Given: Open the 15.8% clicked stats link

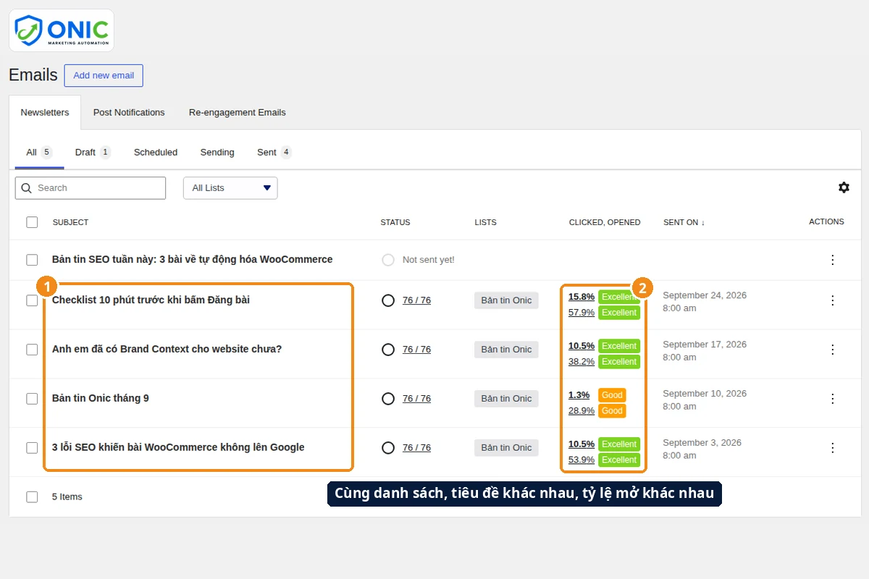Looking at the screenshot, I should click(x=582, y=297).
